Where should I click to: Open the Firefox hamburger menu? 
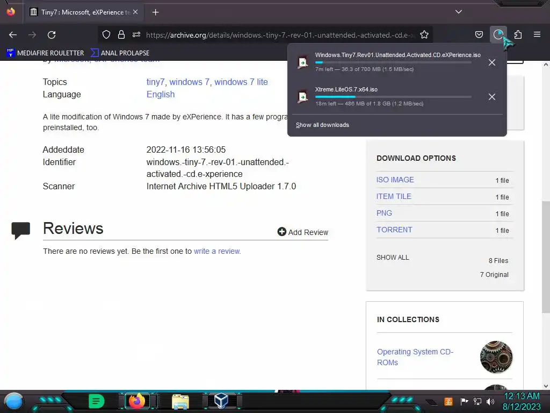coord(537,34)
